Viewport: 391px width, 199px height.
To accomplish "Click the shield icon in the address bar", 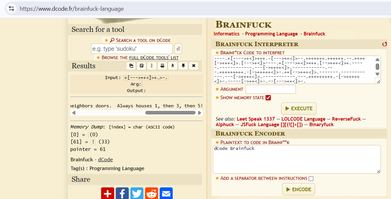I will coord(11,9).
